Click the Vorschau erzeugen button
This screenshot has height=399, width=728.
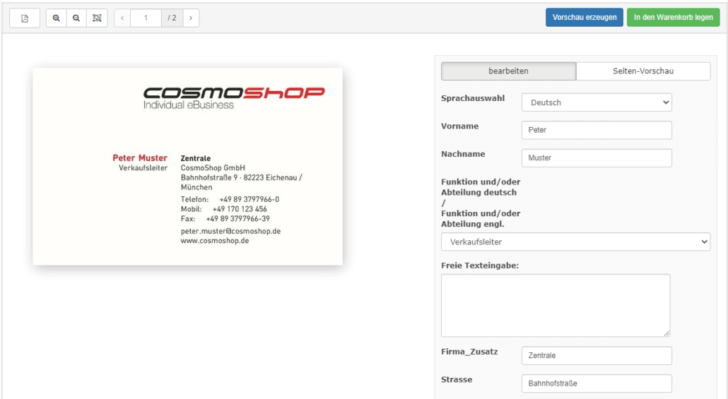(584, 18)
